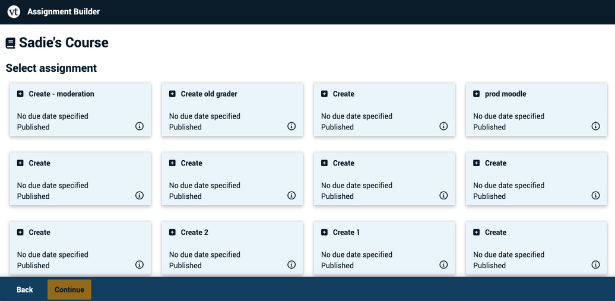Select the Create old grader assignment title
This screenshot has height=302, width=615.
point(209,94)
